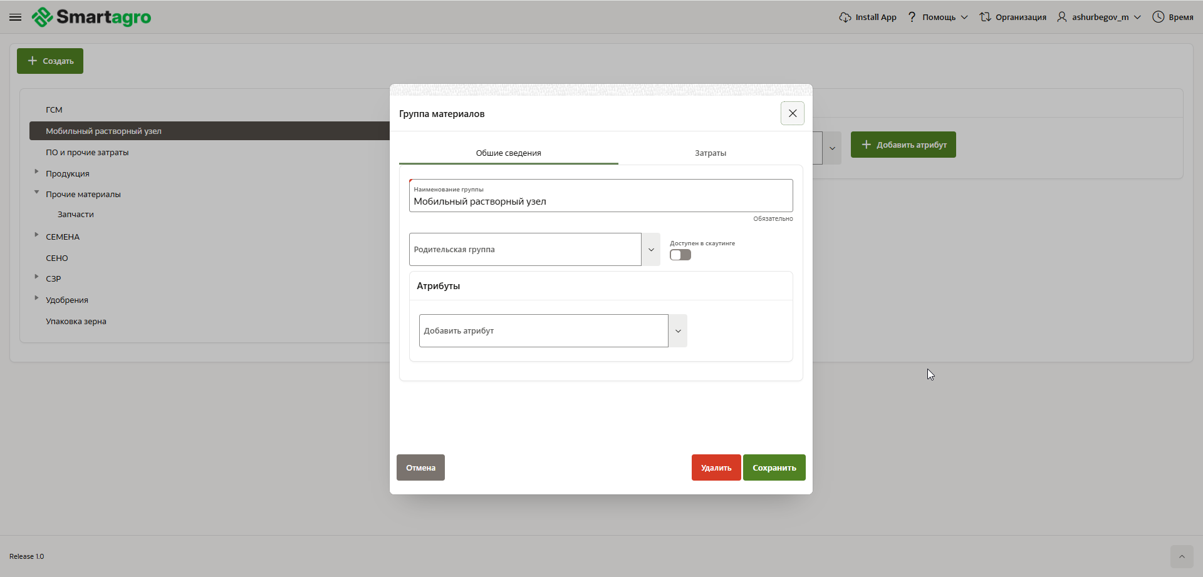Click the Install App cloud icon

point(845,17)
